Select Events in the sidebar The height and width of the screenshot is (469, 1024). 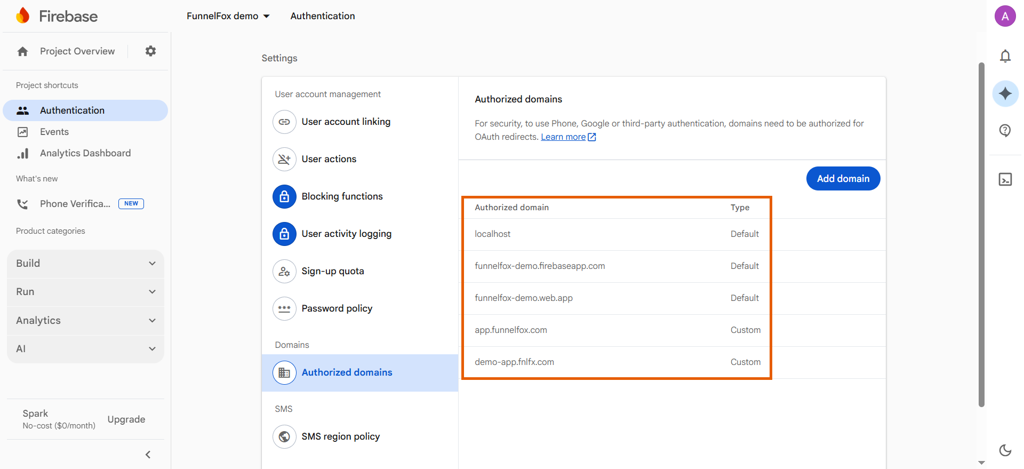click(x=85, y=132)
